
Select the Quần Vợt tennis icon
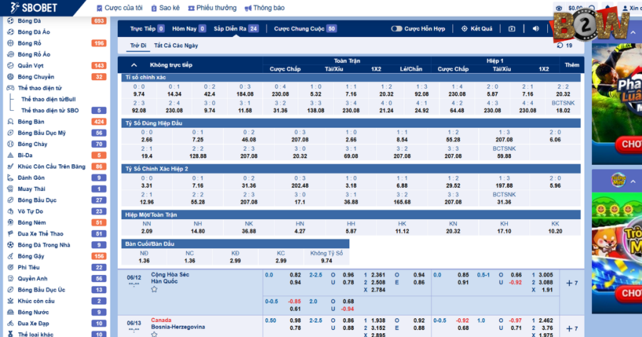(11, 65)
